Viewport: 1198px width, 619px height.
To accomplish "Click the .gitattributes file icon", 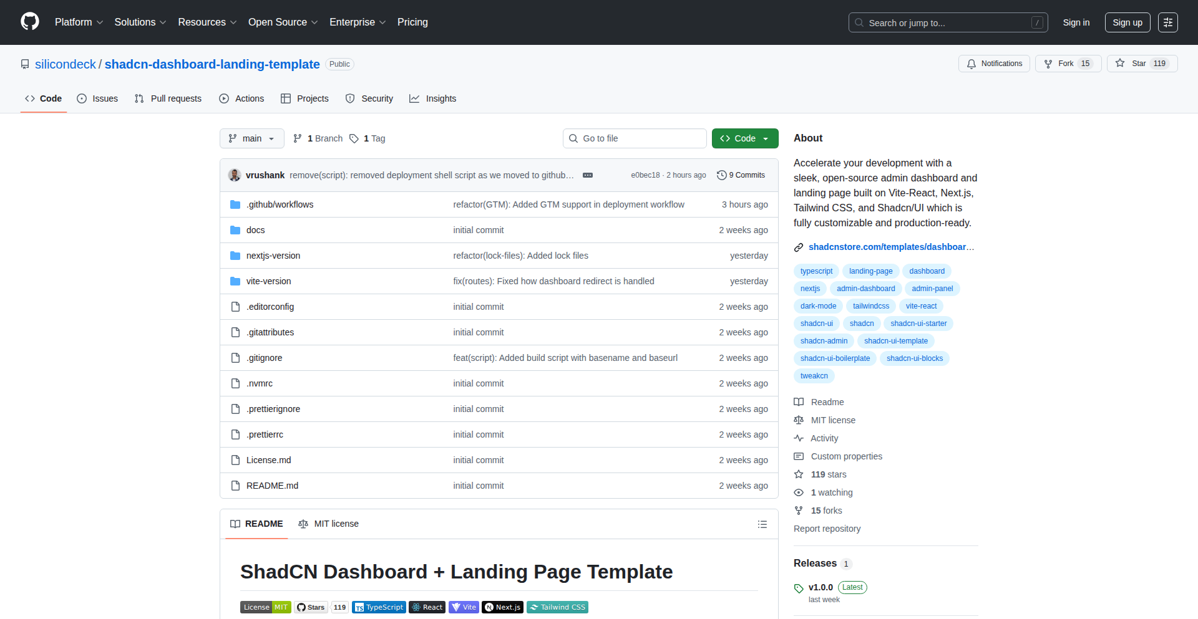I will point(235,332).
